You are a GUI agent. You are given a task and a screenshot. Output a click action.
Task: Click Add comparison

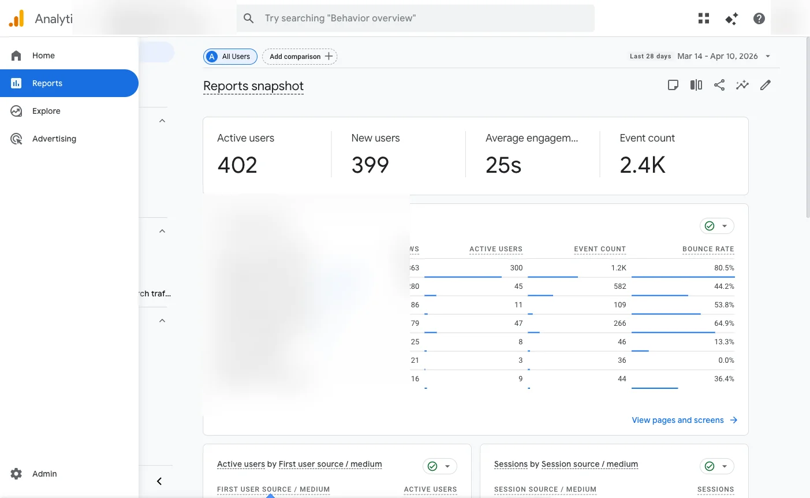point(300,56)
